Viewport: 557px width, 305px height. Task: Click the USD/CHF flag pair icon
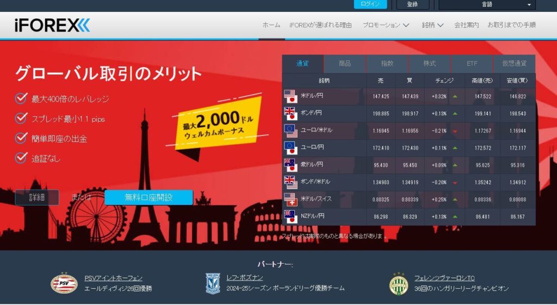coord(290,199)
